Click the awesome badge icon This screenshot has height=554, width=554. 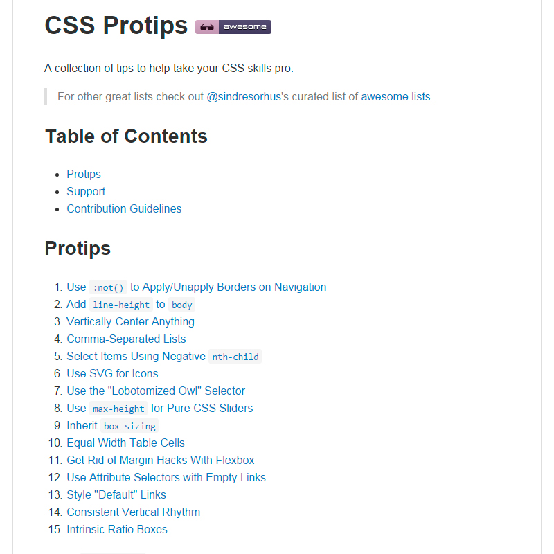pos(233,27)
